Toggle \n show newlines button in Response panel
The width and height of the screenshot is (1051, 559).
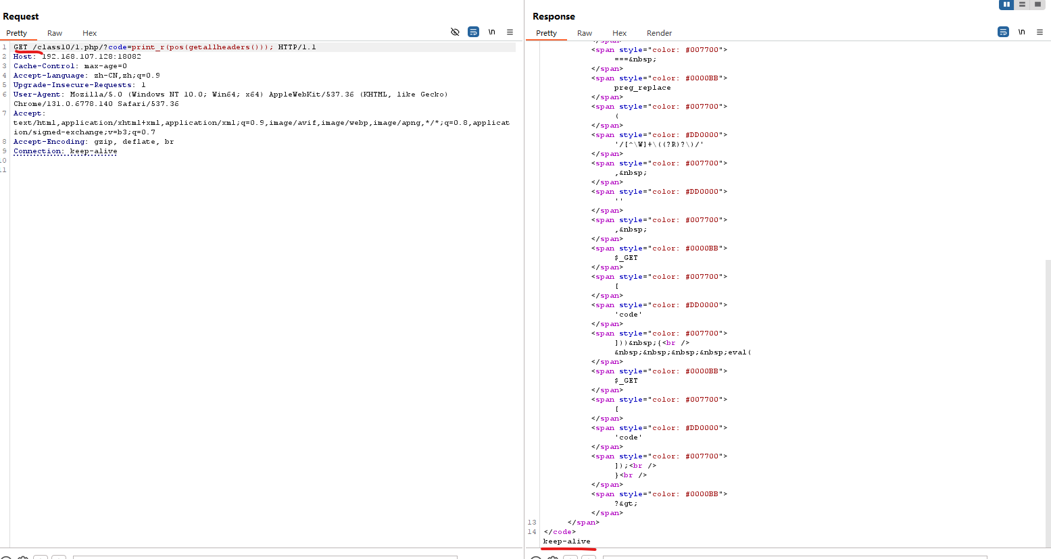(1022, 32)
